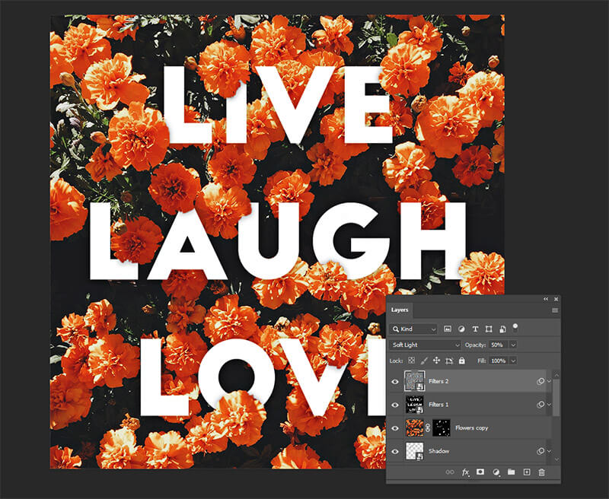
Task: Delete layer with trash icon
Action: coord(542,472)
